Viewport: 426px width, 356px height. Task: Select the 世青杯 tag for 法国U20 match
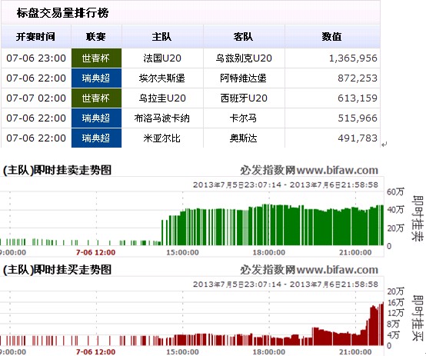(x=96, y=58)
